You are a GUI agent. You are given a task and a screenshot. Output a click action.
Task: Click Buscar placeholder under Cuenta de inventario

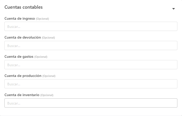[x=14, y=103]
